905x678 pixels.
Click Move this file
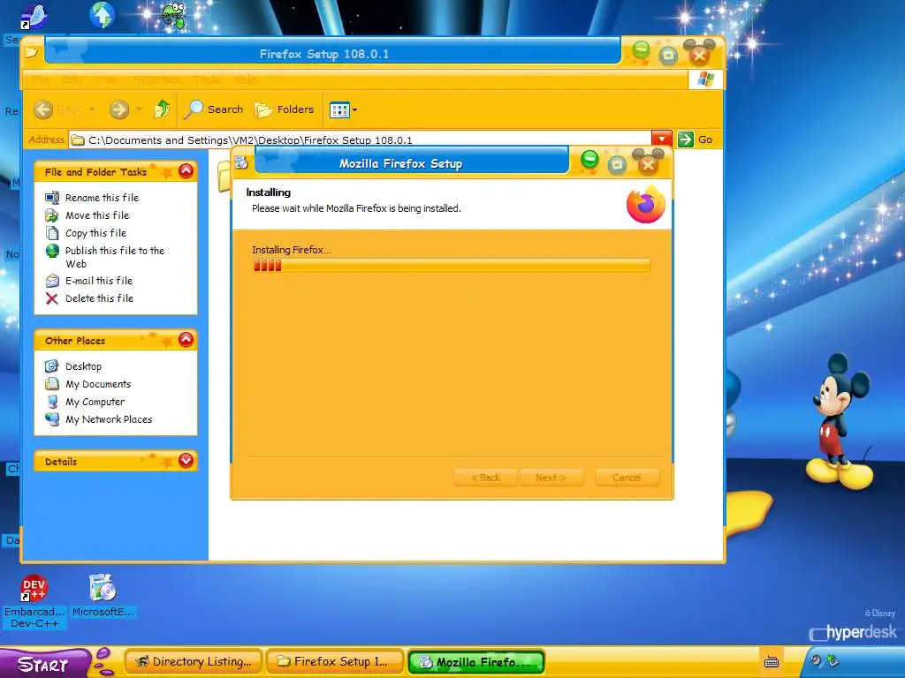[x=97, y=215]
